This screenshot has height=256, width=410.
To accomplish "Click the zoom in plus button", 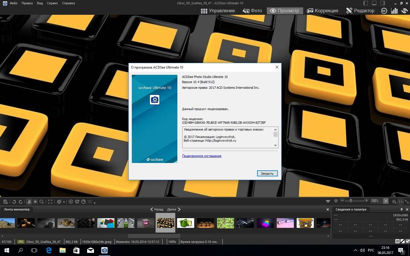I will pyautogui.click(x=366, y=201).
